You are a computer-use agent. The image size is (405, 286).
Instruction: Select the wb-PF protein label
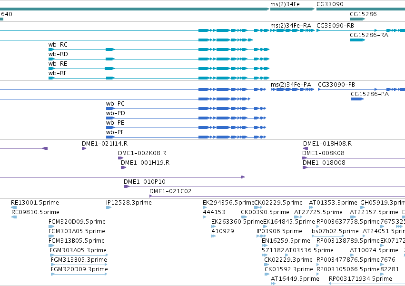[x=115, y=133]
